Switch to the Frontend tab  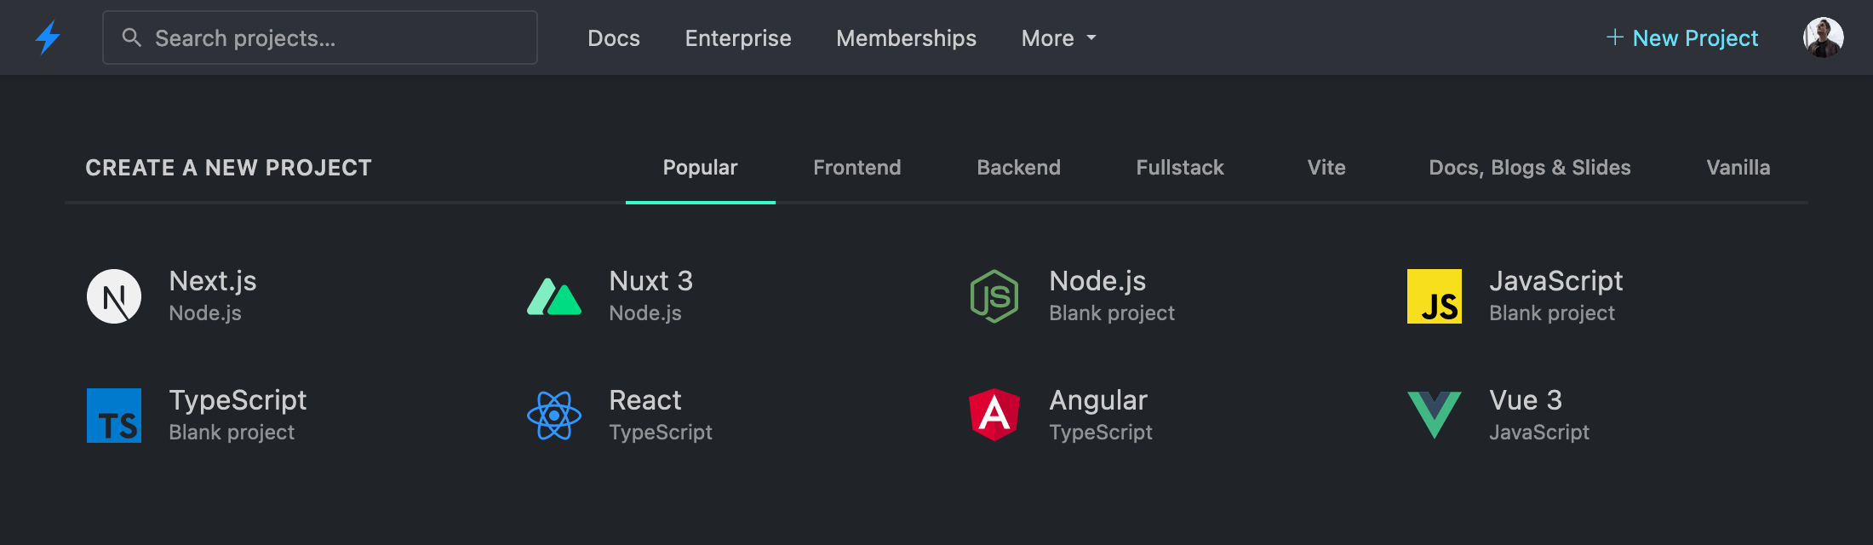point(856,168)
